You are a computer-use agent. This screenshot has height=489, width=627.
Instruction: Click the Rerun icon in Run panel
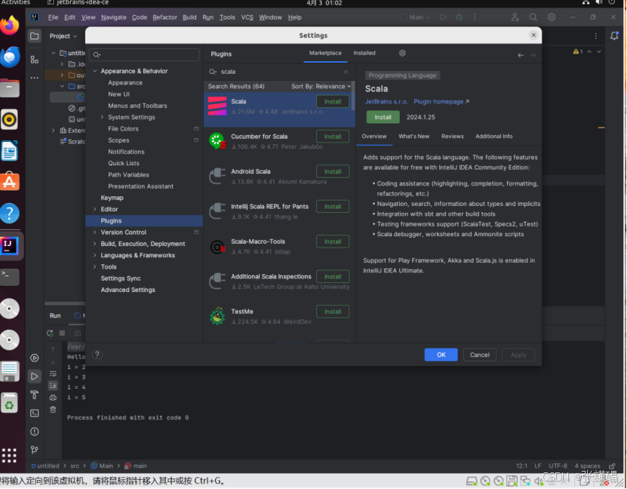point(50,333)
